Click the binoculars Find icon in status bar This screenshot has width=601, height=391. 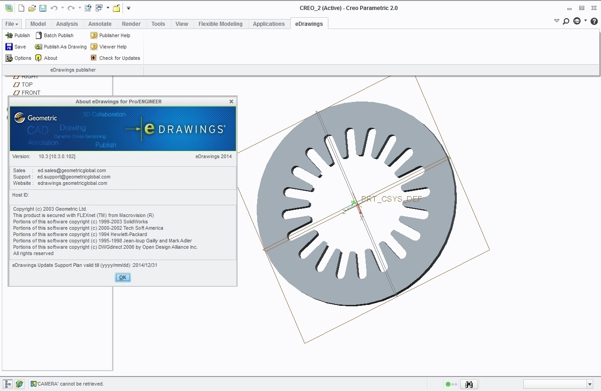click(469, 384)
